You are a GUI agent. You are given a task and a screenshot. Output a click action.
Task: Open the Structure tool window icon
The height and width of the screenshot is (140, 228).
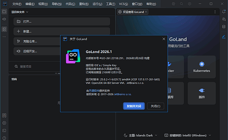click(x=4, y=29)
